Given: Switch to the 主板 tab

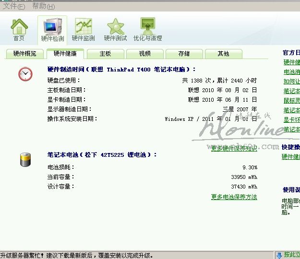Looking at the screenshot, I should pyautogui.click(x=105, y=54).
